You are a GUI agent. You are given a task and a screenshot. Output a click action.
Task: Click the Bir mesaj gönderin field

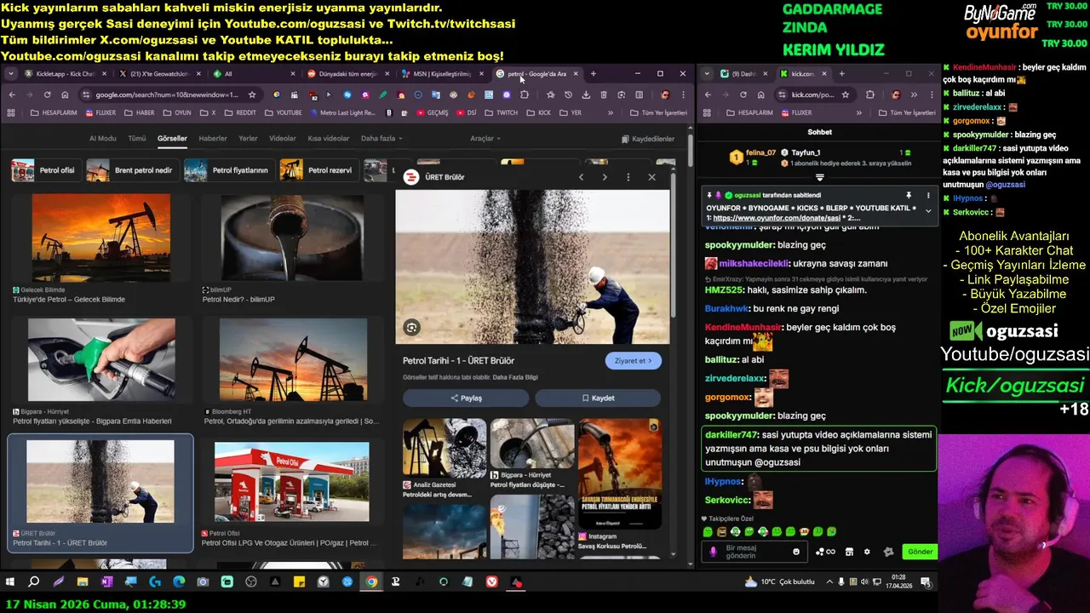pos(756,552)
